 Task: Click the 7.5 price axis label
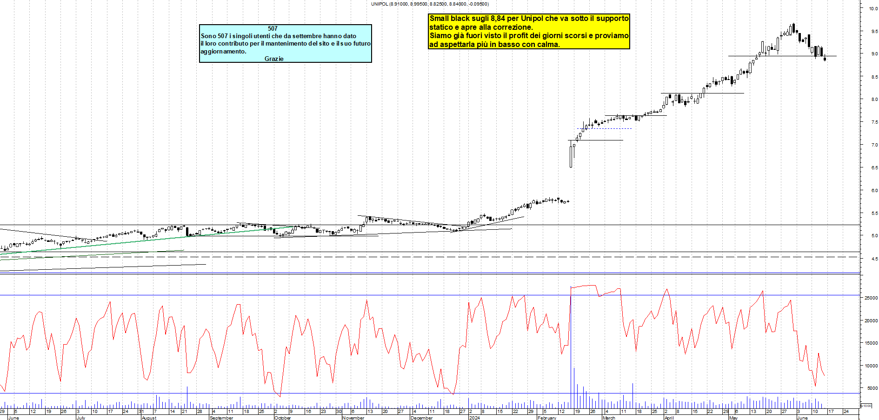874,122
